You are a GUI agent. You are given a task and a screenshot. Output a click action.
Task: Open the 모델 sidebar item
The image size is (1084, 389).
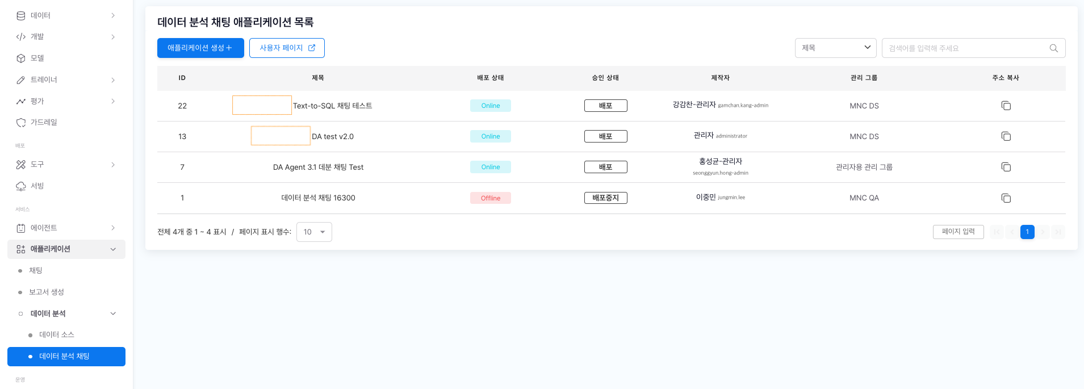pyautogui.click(x=37, y=58)
